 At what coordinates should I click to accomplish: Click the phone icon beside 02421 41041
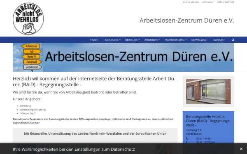[x=187, y=138]
